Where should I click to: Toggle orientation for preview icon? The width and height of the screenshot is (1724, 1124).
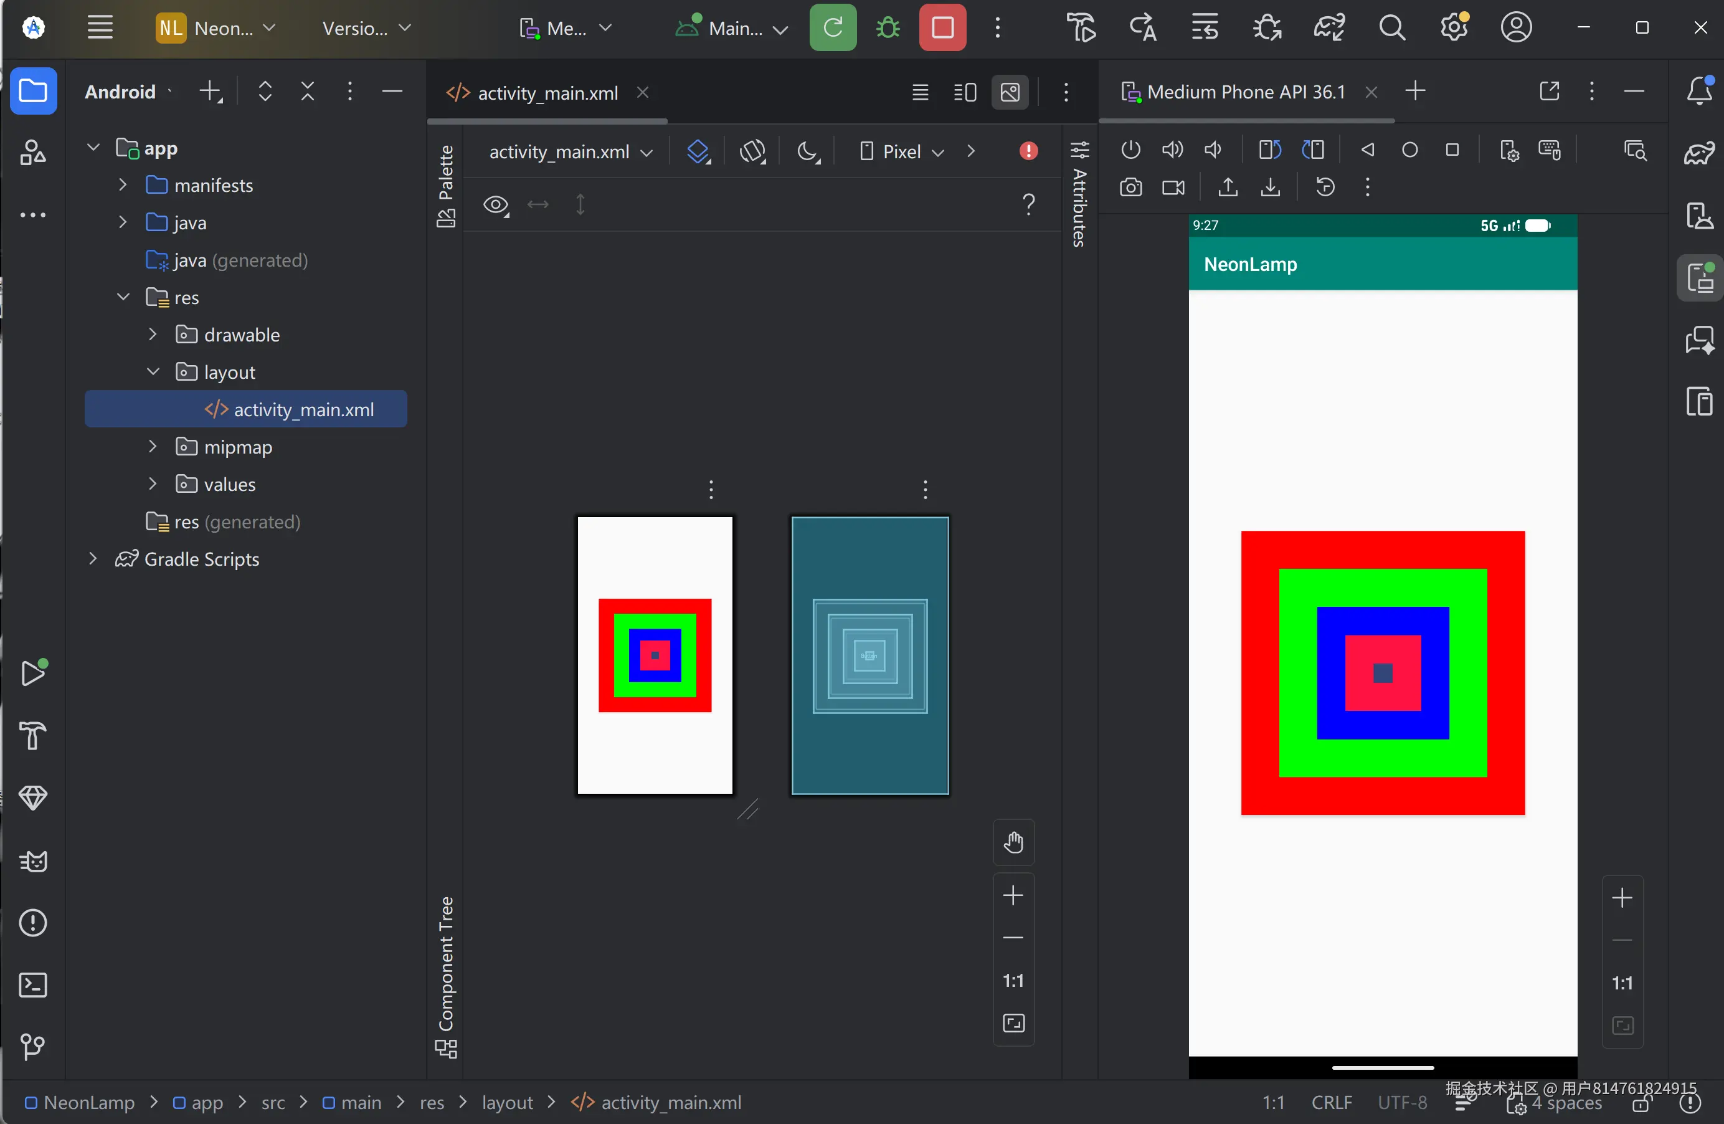754,151
